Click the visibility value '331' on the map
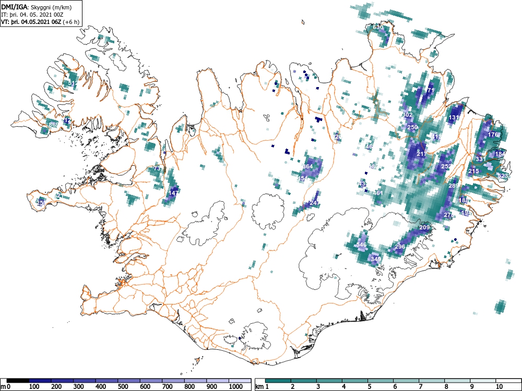The height and width of the screenshot is (391, 522). (x=481, y=159)
